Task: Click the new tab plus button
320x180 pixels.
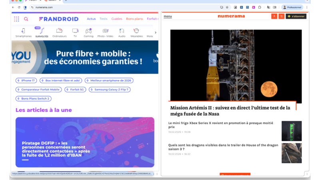Action: pyautogui.click(x=66, y=1)
